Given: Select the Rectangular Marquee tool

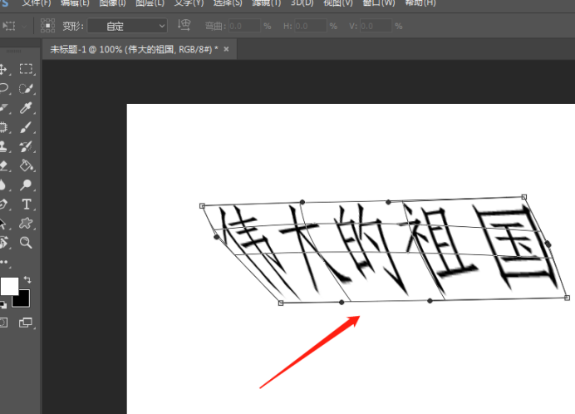Looking at the screenshot, I should click(26, 69).
